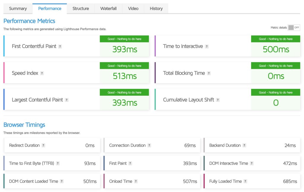Click help icon beside First Contentful Paint
The height and width of the screenshot is (192, 304).
pyautogui.click(x=60, y=47)
